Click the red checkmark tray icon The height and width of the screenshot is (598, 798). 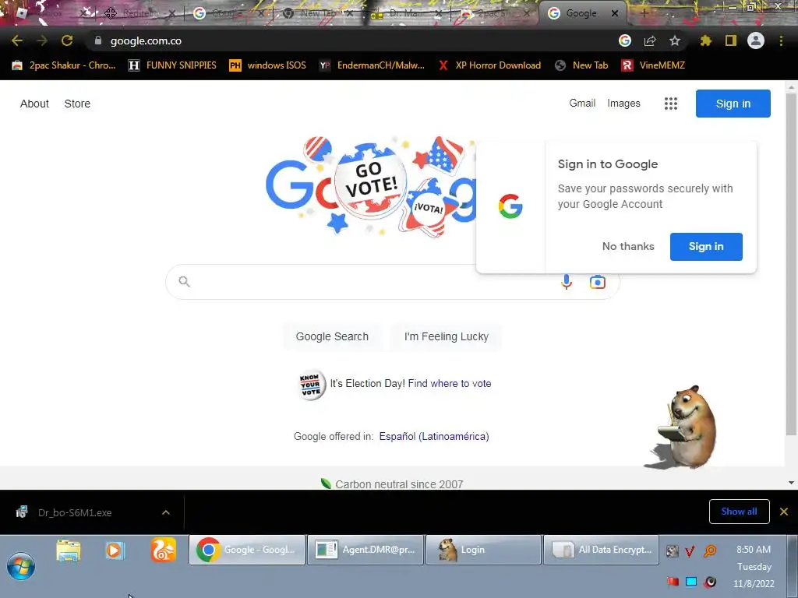(690, 551)
